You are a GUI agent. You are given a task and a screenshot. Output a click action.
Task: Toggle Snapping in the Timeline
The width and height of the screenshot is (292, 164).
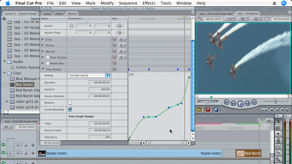click(269, 121)
